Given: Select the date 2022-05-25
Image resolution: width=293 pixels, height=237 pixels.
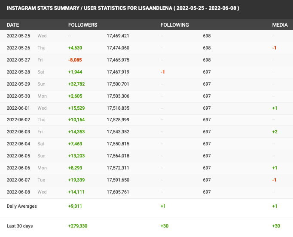Looking at the screenshot, I should (18, 36).
